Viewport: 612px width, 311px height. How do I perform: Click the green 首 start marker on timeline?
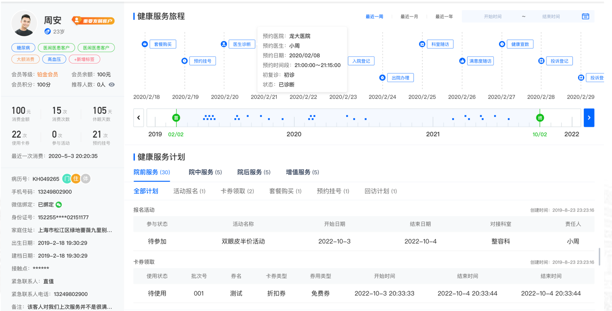coord(176,118)
